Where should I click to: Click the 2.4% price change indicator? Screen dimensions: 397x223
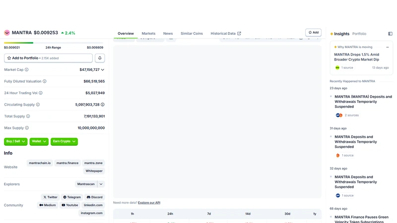pyautogui.click(x=68, y=33)
